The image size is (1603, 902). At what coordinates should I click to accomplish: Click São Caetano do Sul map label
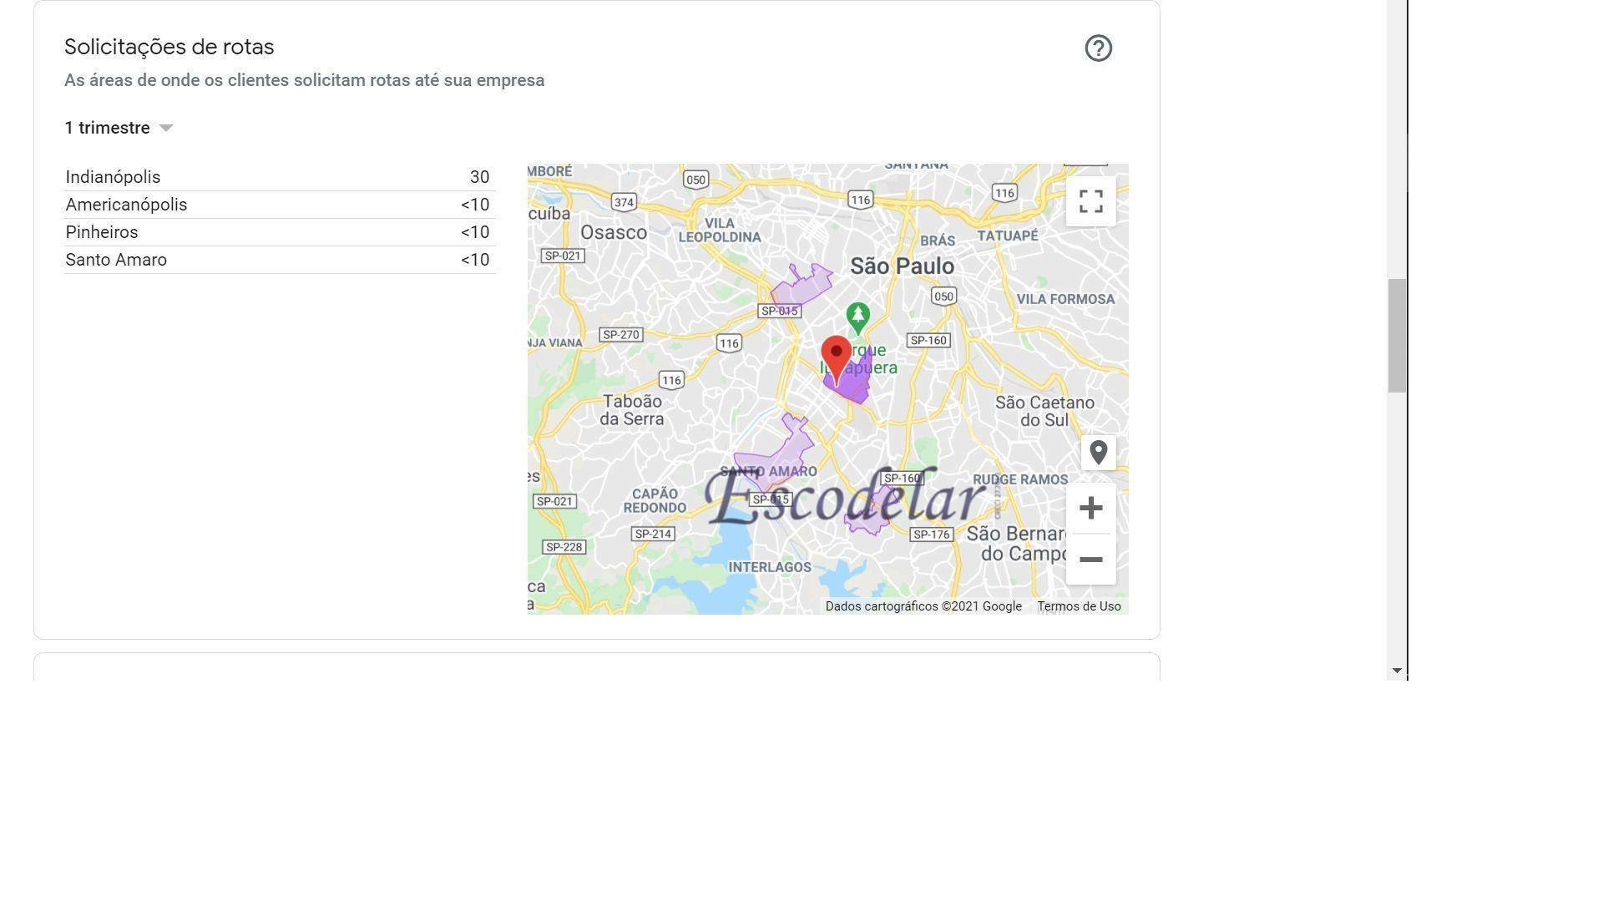pyautogui.click(x=1044, y=411)
